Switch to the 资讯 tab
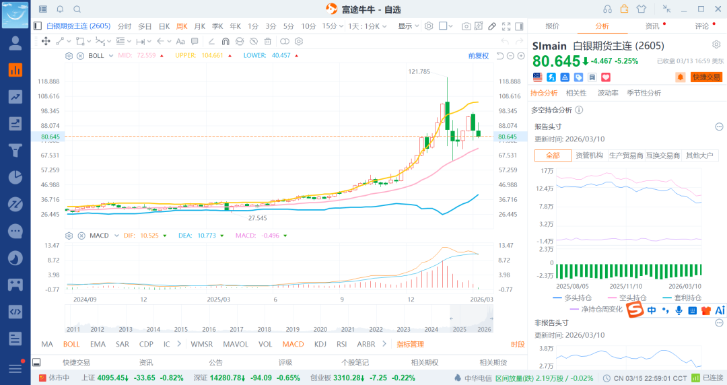727x385 pixels. pos(652,26)
